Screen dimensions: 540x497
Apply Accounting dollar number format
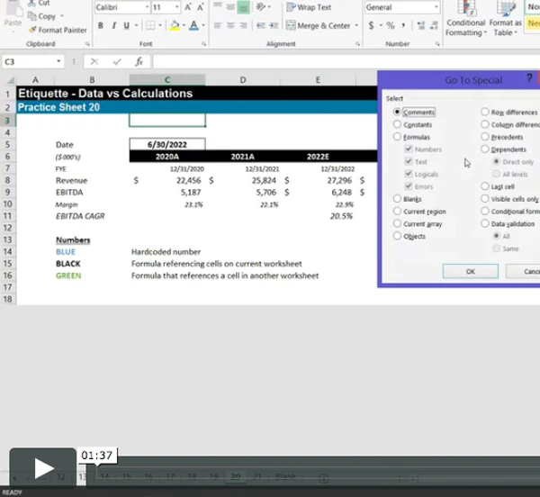[x=371, y=25]
